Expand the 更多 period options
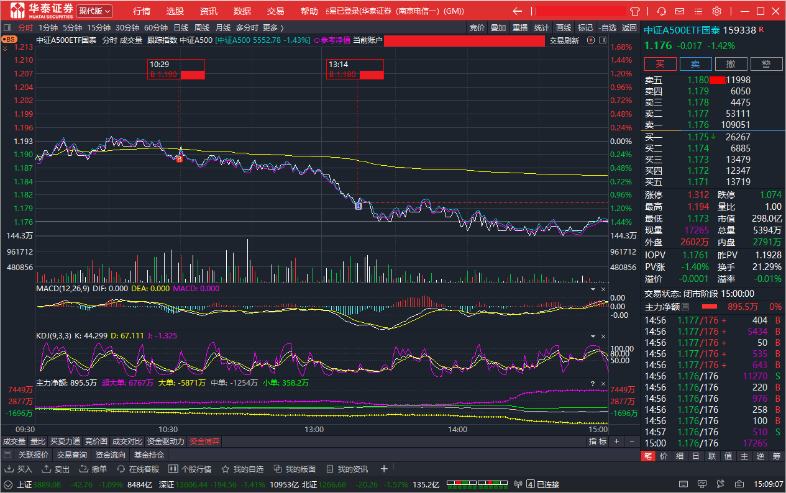 (x=273, y=27)
